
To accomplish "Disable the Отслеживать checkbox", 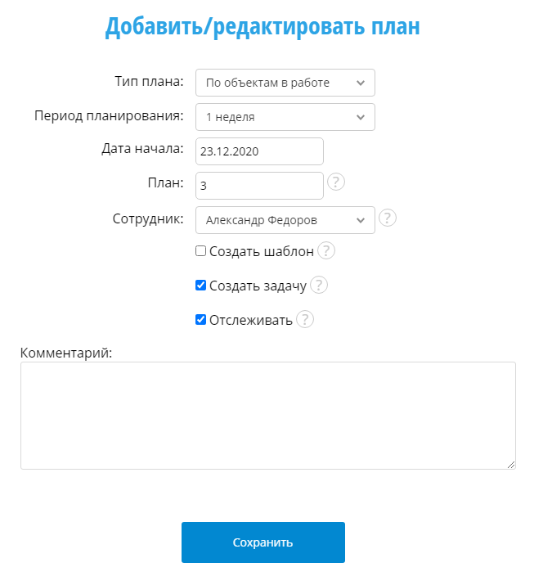I will pyautogui.click(x=200, y=320).
